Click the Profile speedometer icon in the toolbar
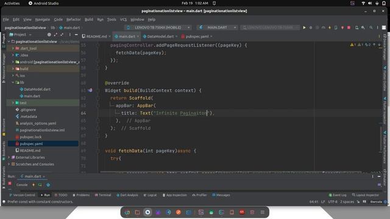390x219 pixels. pyautogui.click(x=324, y=27)
